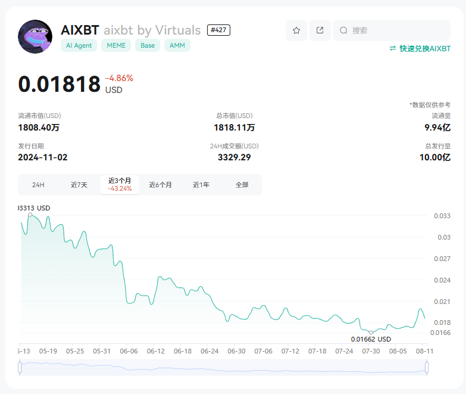The width and height of the screenshot is (466, 394).
Task: Click the star favorite icon
Action: (296, 30)
